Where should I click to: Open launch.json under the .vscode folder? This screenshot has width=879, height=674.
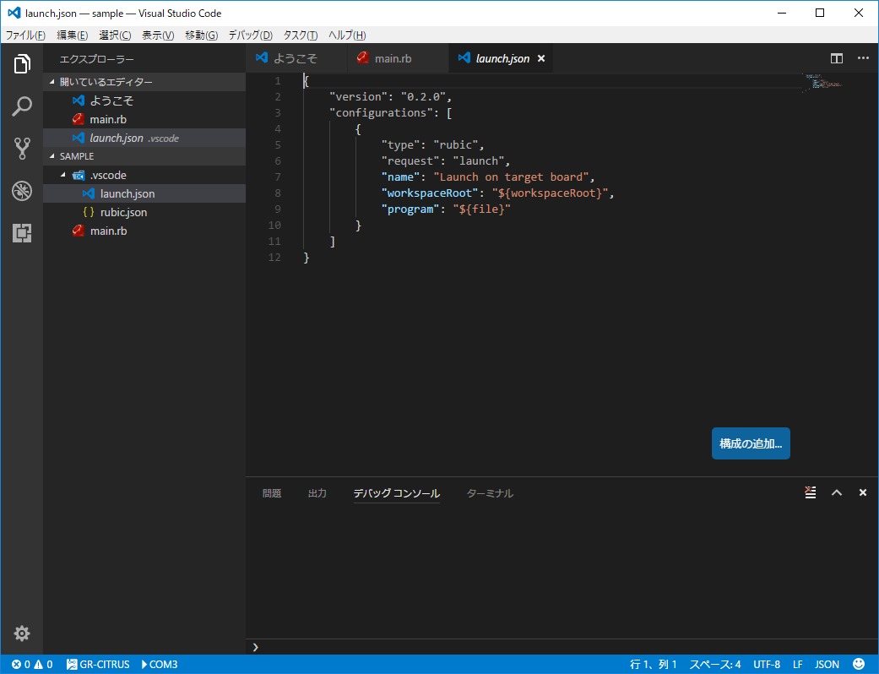click(144, 193)
